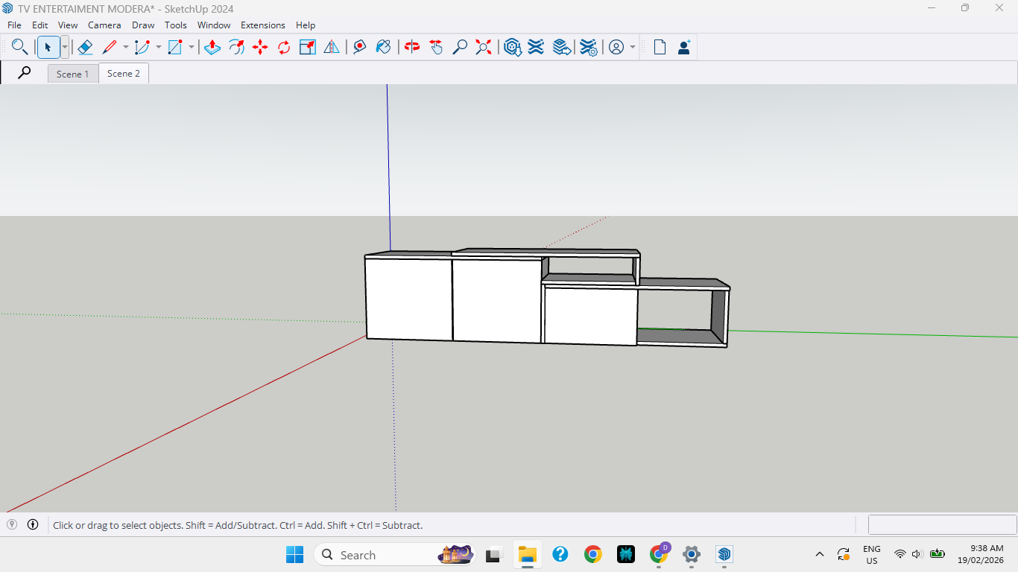Activate the Push/Pull tool

point(212,48)
